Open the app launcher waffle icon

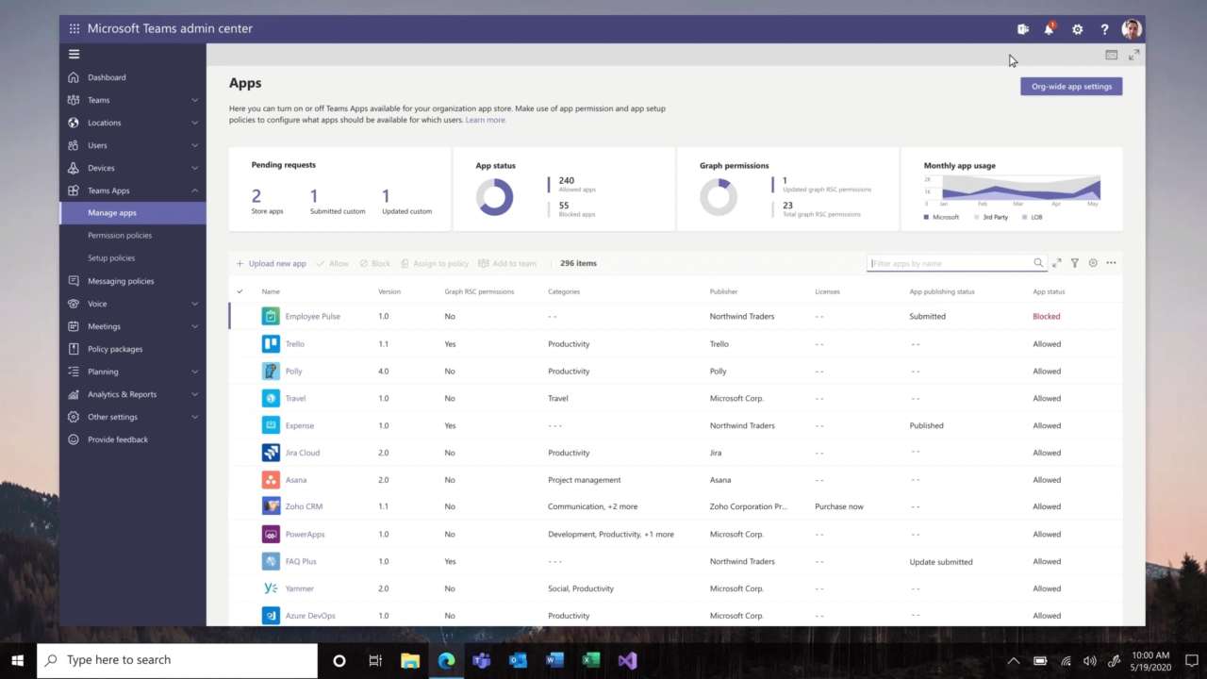[x=74, y=29]
